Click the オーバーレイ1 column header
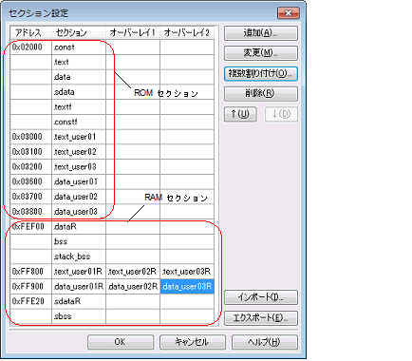 pyautogui.click(x=133, y=32)
